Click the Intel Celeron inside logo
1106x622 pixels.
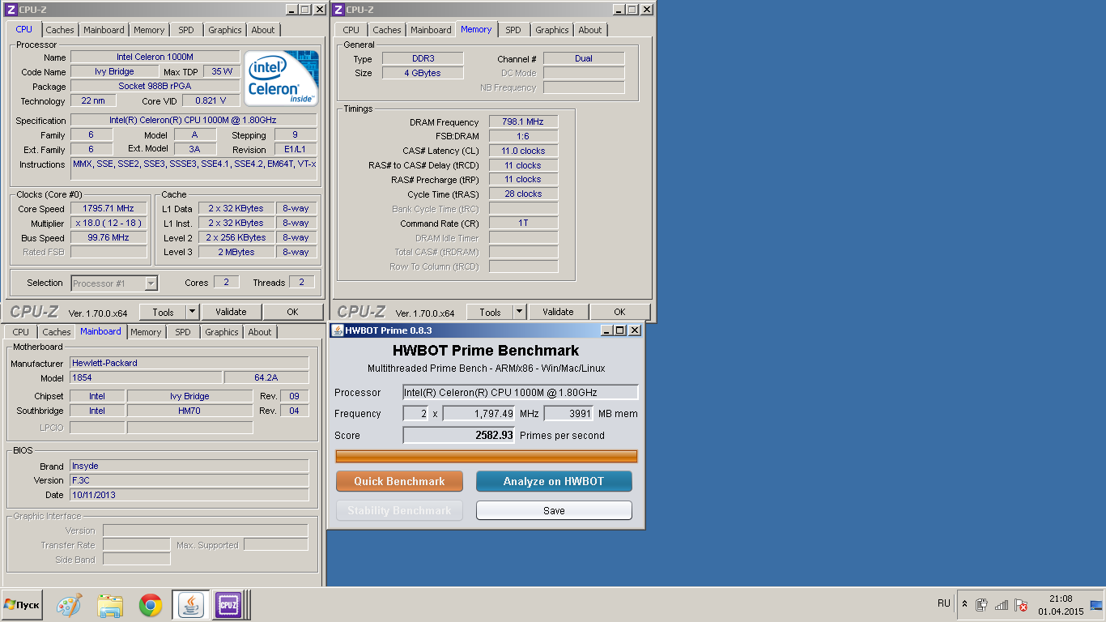[283, 79]
